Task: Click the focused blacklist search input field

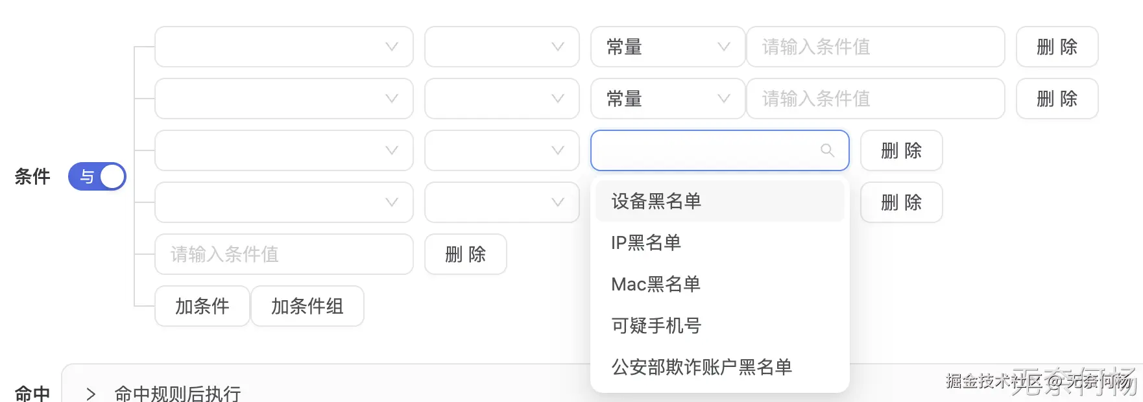Action: [704, 150]
